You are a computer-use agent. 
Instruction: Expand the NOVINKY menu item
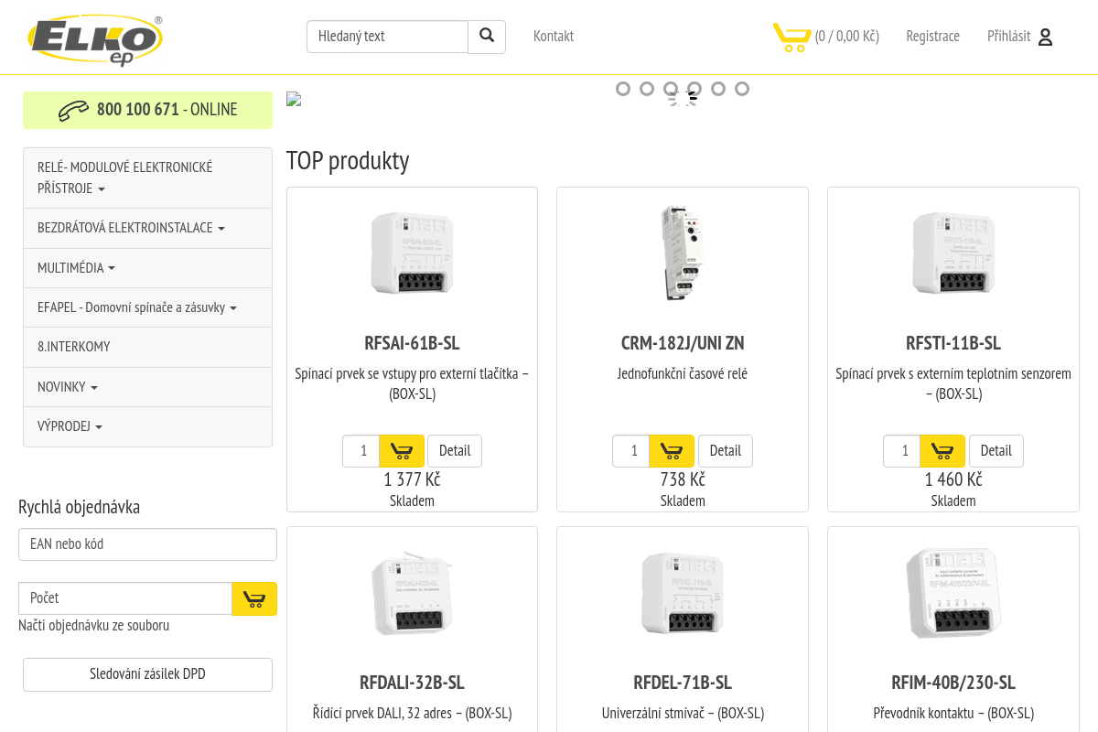click(x=64, y=386)
